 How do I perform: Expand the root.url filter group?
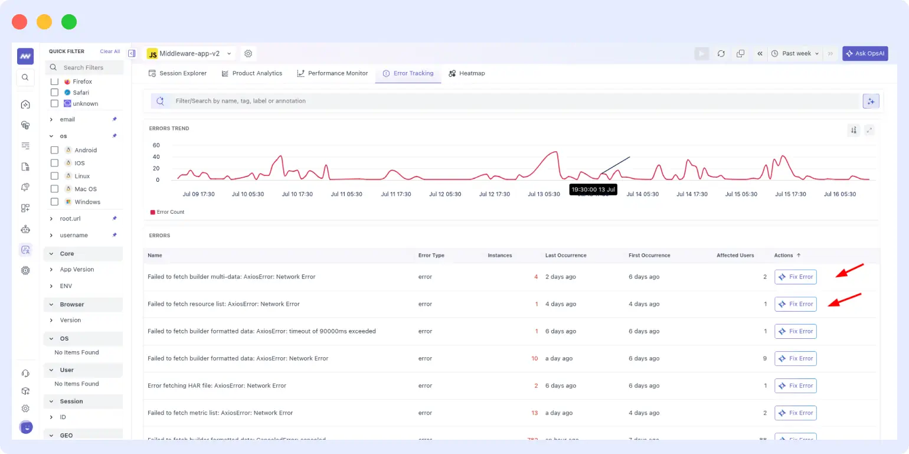click(x=51, y=218)
